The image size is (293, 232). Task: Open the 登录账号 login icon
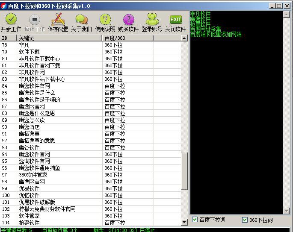152,19
